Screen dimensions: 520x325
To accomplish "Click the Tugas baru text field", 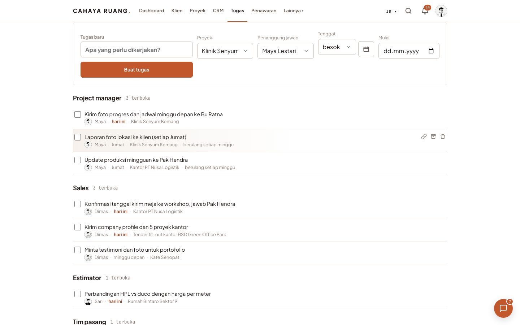I will click(x=136, y=49).
